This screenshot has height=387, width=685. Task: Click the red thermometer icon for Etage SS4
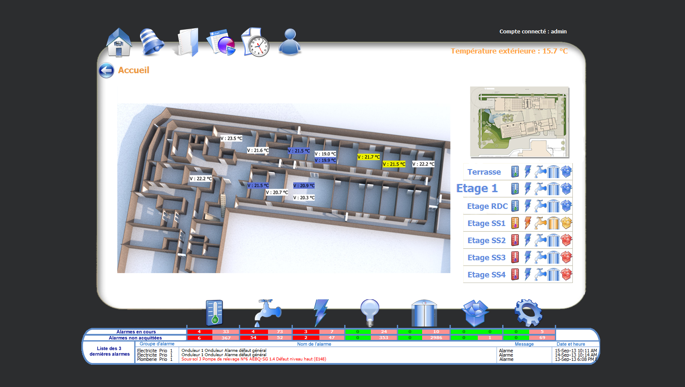pos(515,274)
